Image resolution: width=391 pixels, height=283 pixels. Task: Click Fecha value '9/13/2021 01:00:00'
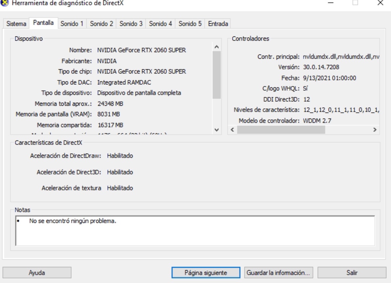329,78
